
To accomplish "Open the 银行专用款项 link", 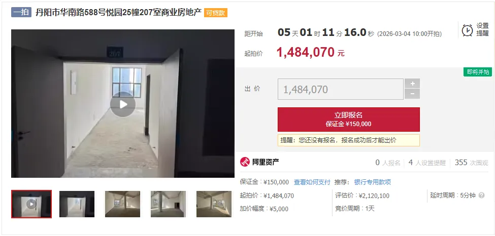I will 373,182.
